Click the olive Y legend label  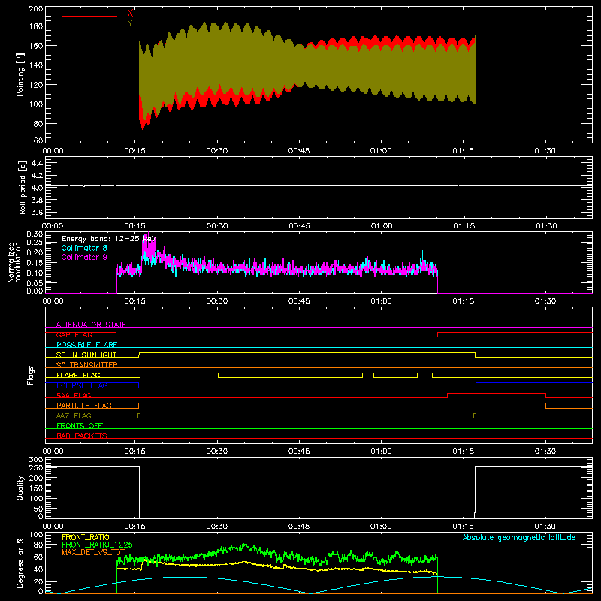click(x=130, y=23)
